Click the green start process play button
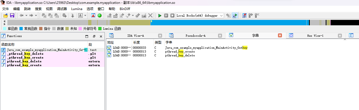Screen dimensions: 359x110 160,16
